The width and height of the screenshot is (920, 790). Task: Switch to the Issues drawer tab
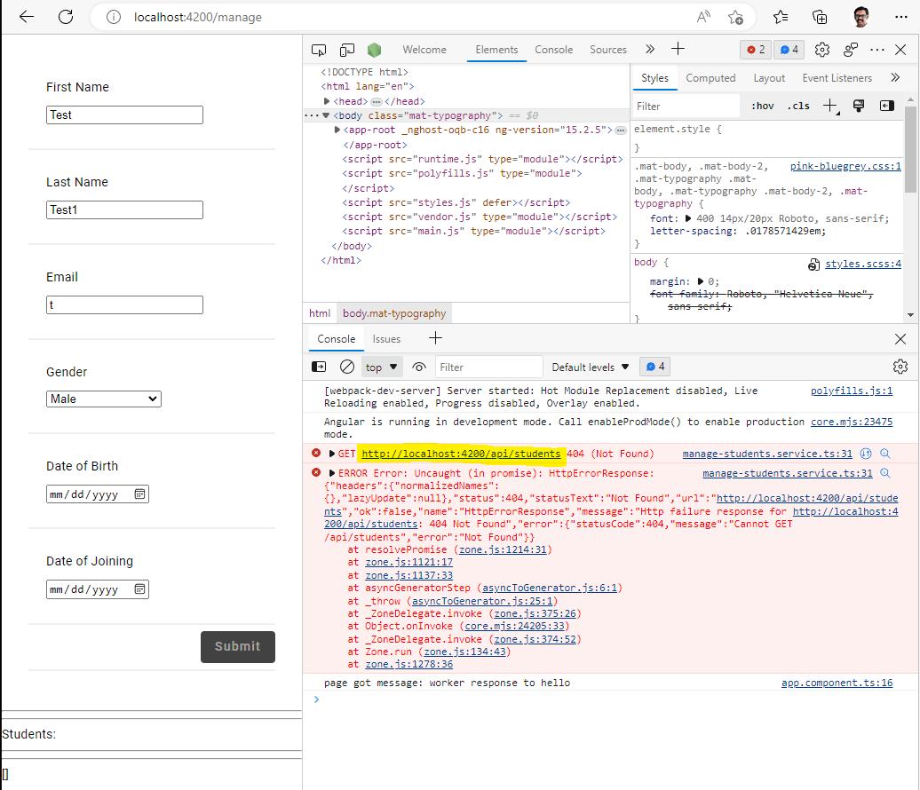[x=386, y=339]
